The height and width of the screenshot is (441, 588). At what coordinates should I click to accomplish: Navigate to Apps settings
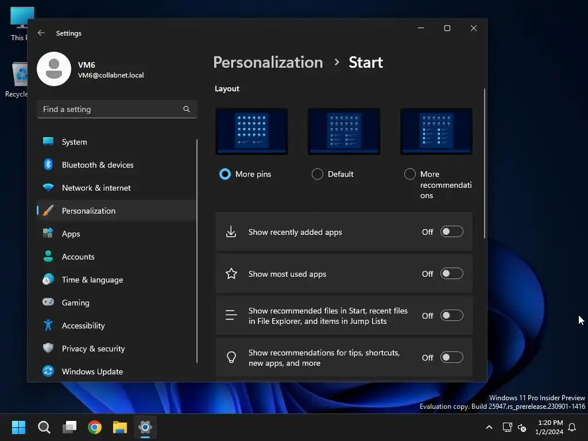coord(117,234)
